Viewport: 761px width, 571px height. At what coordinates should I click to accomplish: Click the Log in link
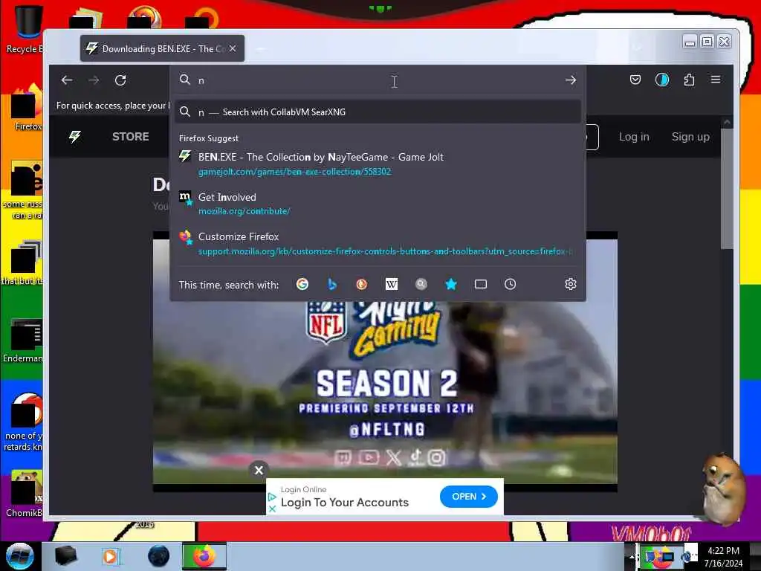pyautogui.click(x=634, y=137)
